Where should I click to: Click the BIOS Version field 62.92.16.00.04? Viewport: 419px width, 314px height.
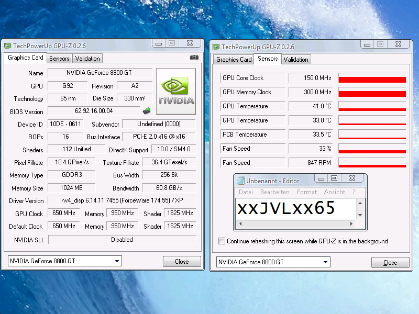click(94, 111)
